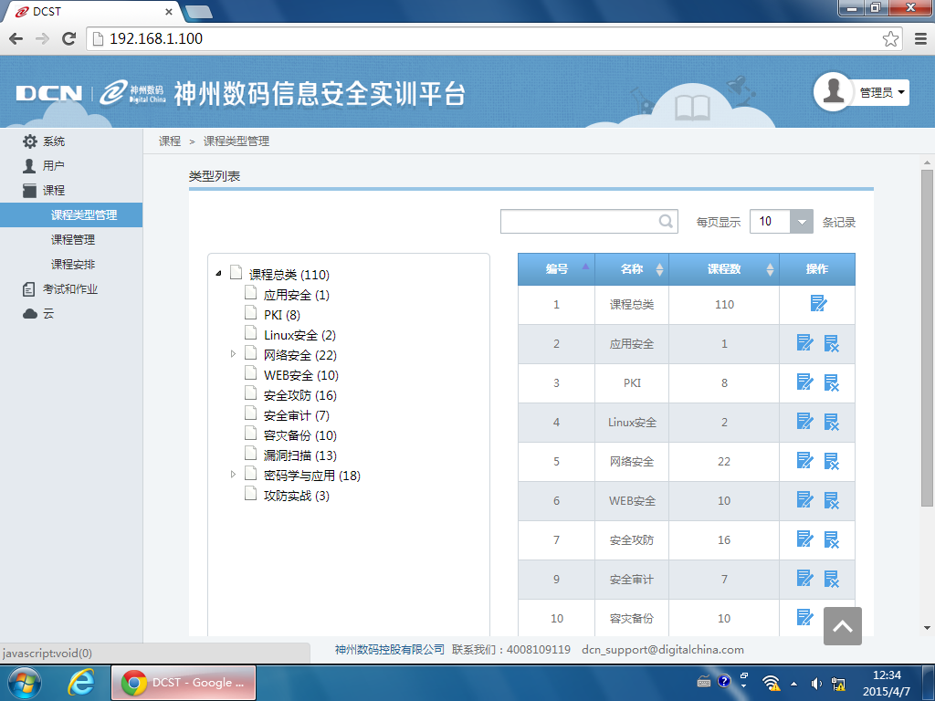Viewport: 935px width, 701px height.
Task: Delete the 安全攻防 table row
Action: [x=831, y=539]
